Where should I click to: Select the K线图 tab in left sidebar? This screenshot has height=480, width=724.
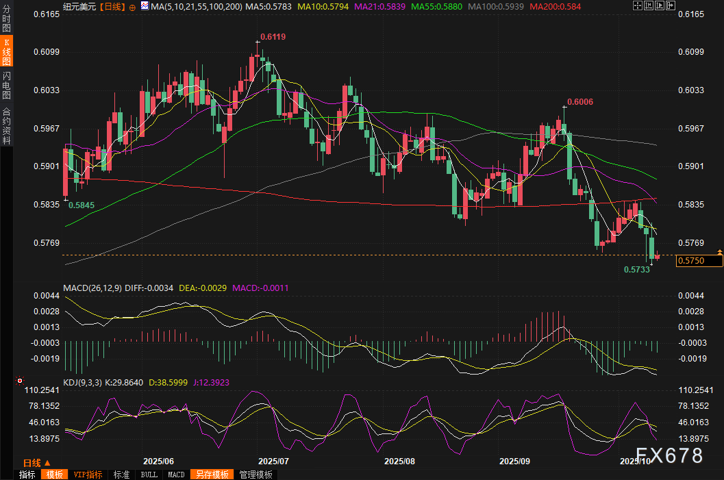click(6, 53)
